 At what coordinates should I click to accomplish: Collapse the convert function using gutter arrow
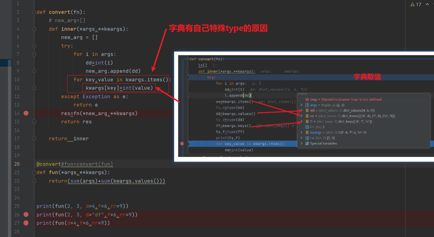(x=34, y=12)
